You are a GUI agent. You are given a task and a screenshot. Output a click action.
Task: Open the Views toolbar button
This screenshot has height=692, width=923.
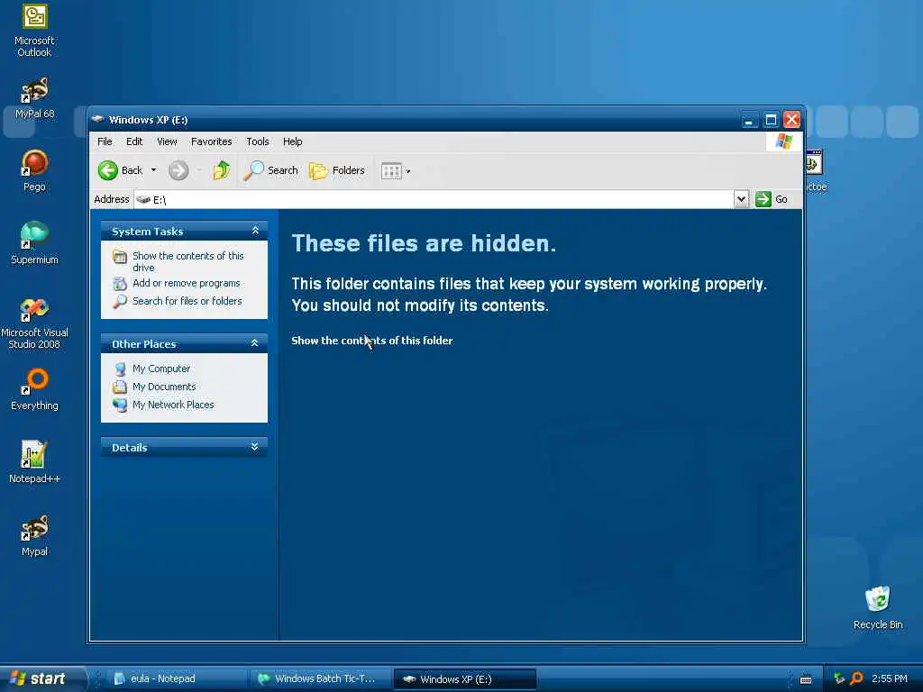pyautogui.click(x=391, y=170)
